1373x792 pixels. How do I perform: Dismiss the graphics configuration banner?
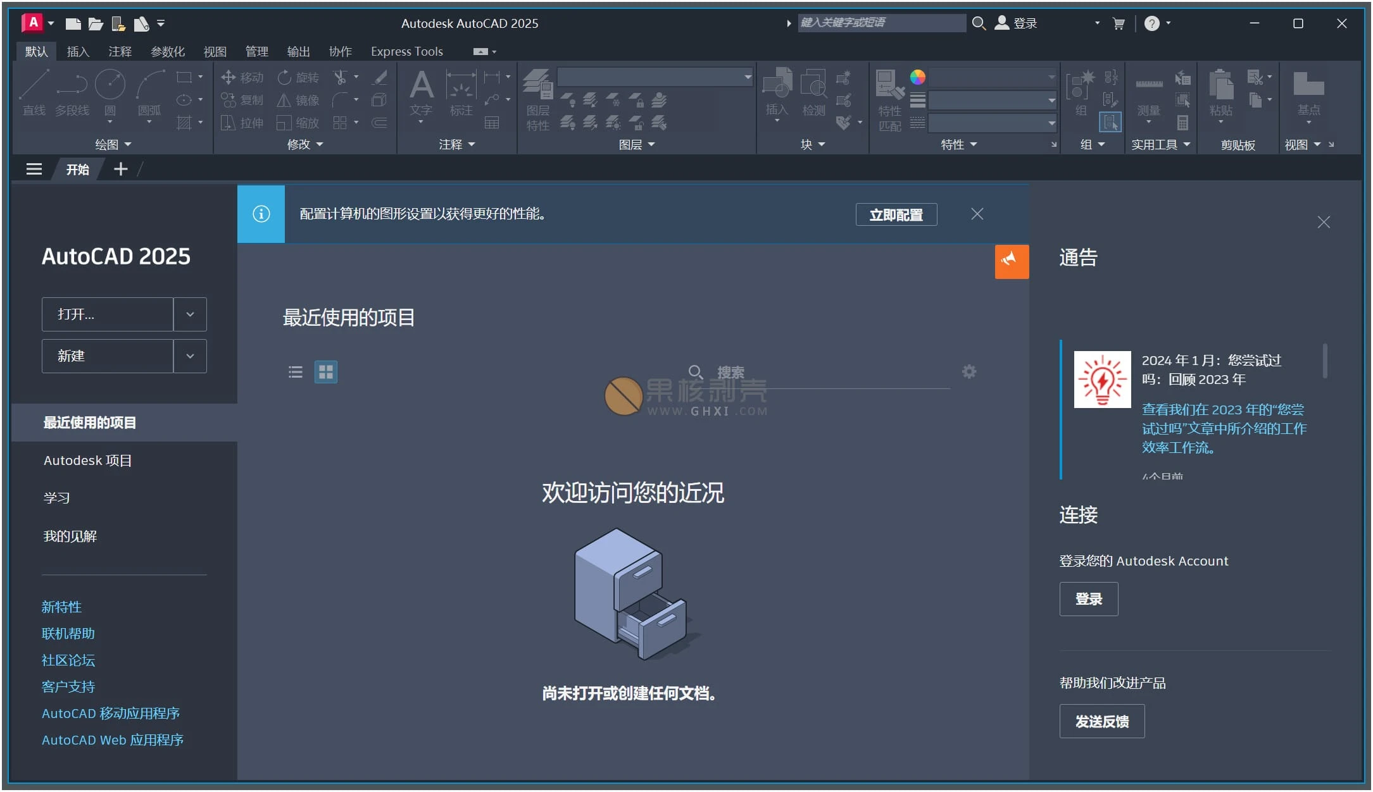(977, 214)
